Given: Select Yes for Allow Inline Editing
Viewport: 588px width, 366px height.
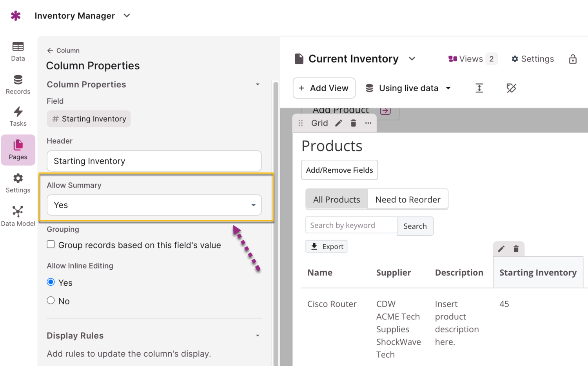Looking at the screenshot, I should click(x=51, y=282).
